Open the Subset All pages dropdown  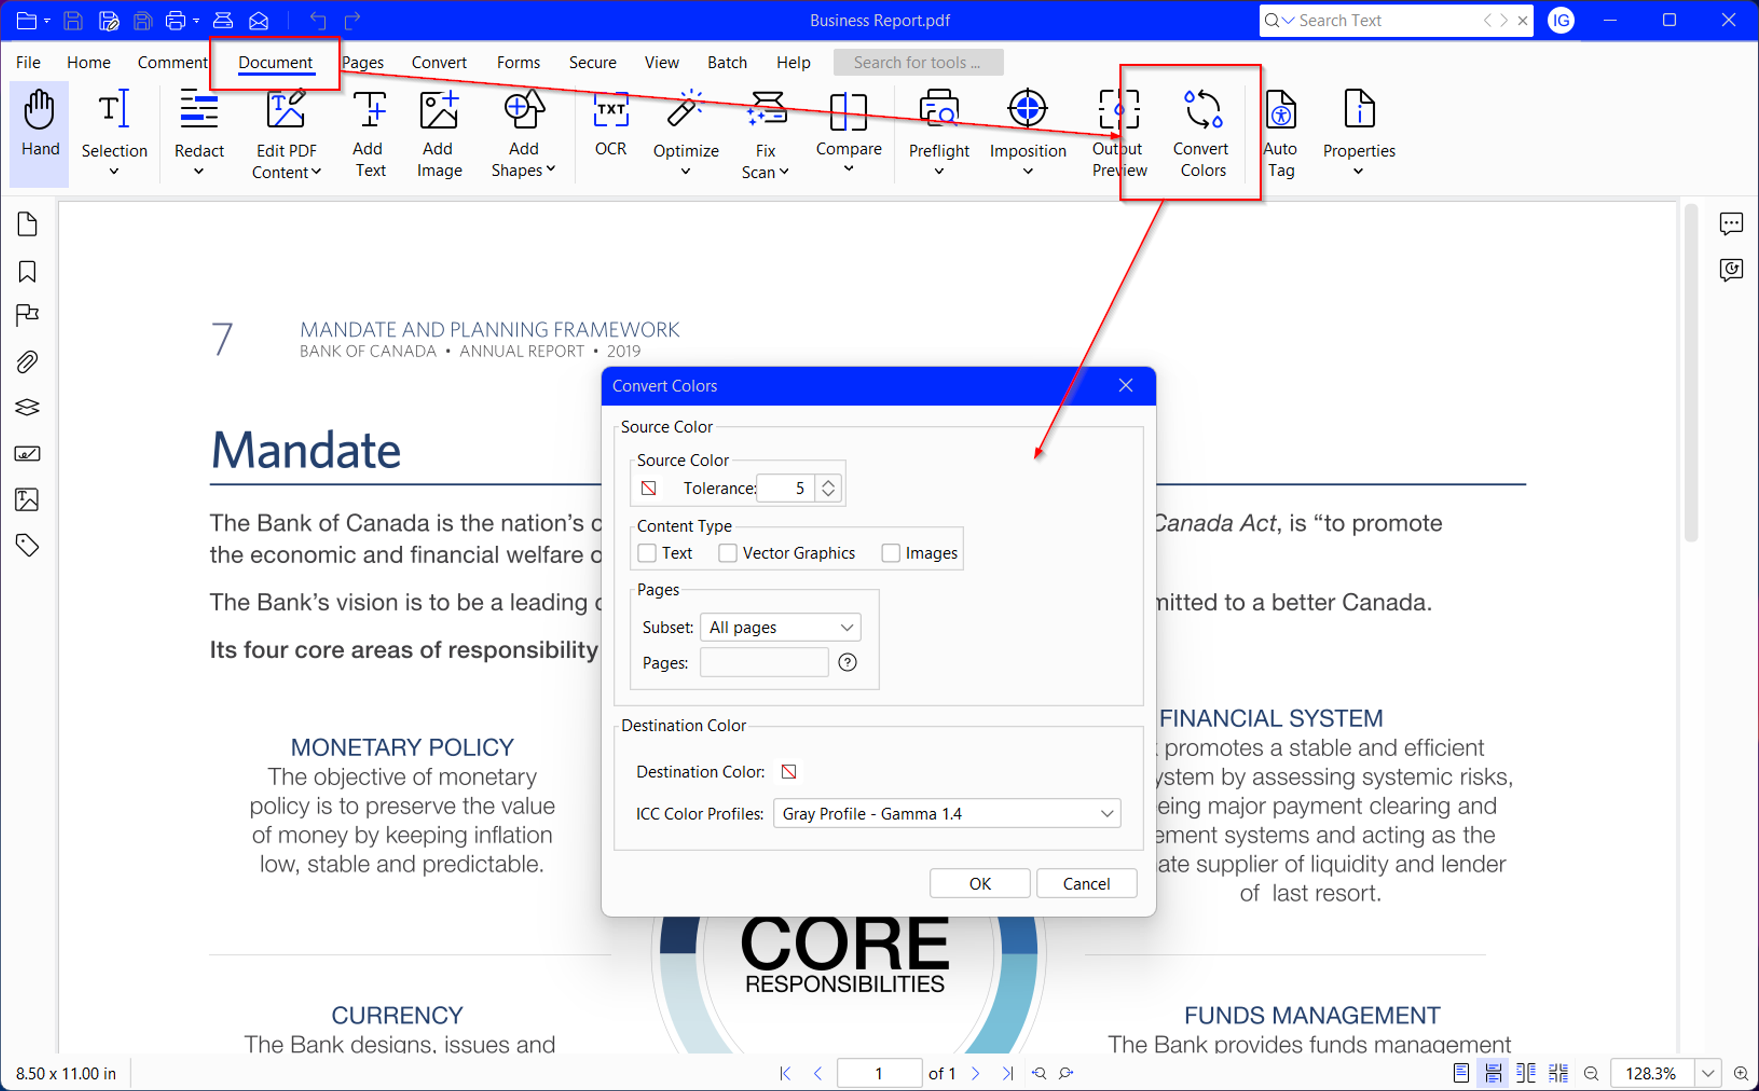(780, 627)
